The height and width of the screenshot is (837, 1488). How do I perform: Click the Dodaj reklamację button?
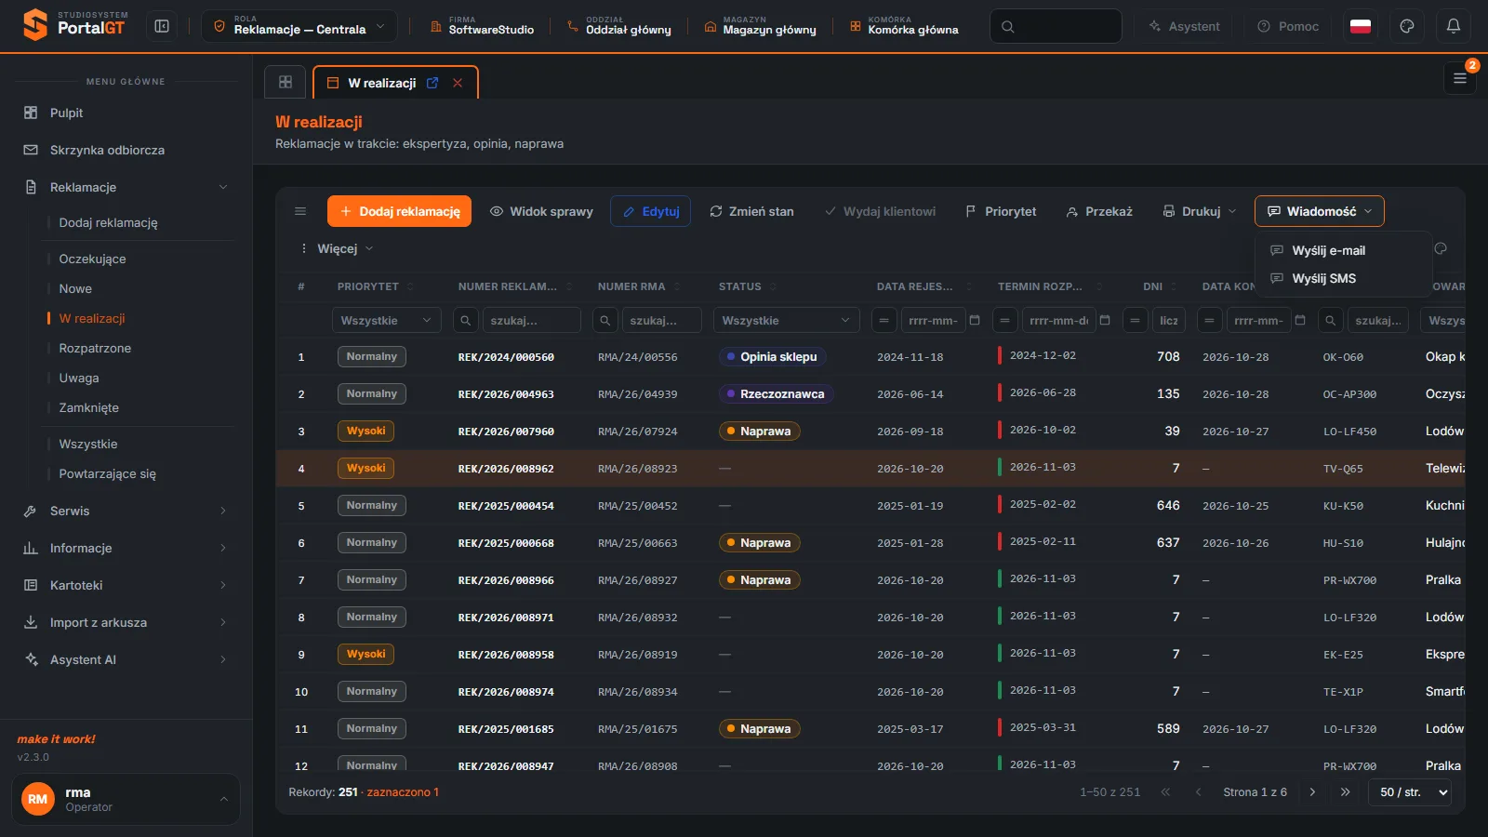[400, 211]
